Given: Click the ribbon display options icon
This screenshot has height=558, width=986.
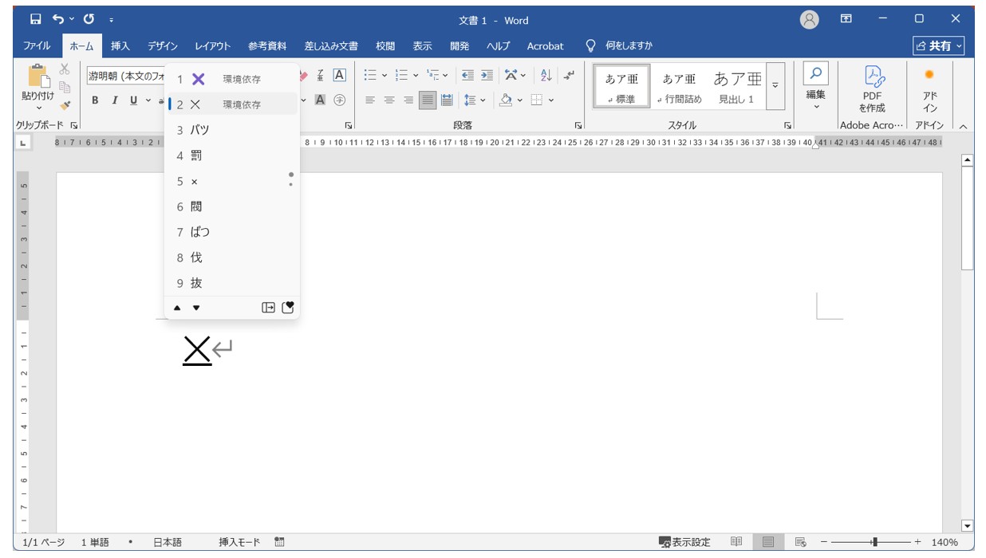Looking at the screenshot, I should [846, 19].
